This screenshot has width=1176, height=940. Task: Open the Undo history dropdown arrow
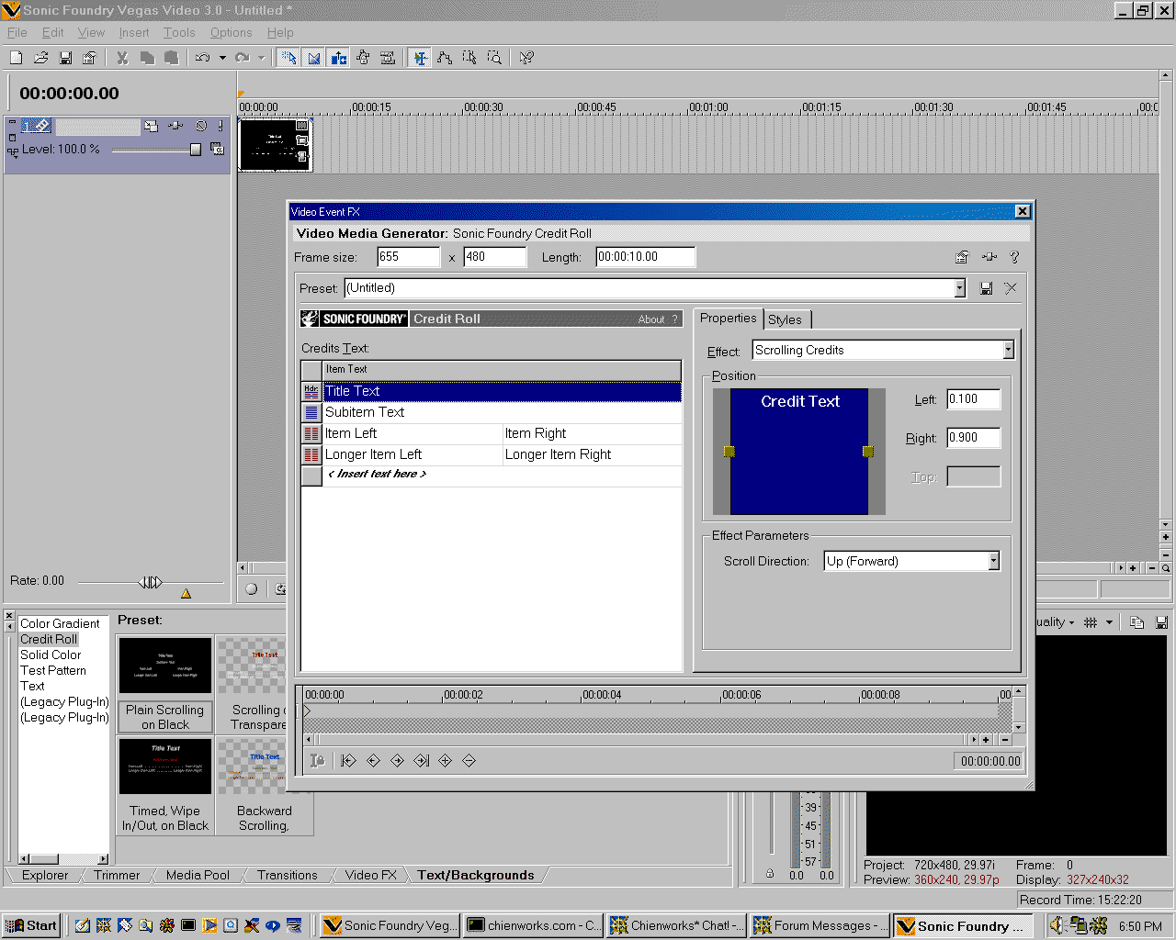tap(222, 58)
